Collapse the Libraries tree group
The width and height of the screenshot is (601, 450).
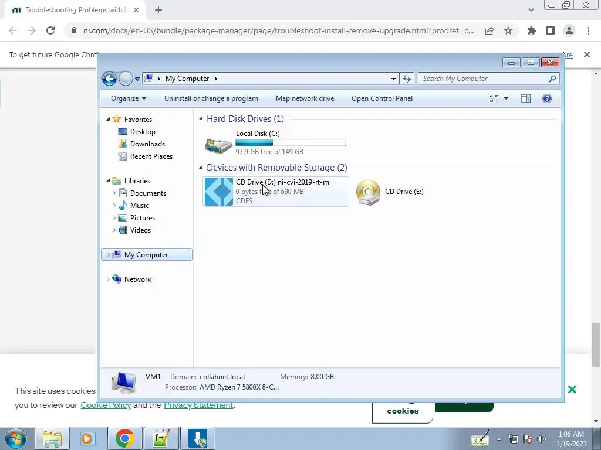(108, 180)
